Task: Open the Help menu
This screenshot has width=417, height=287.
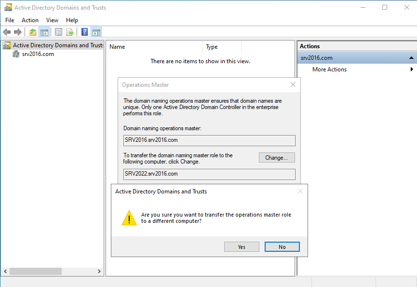Action: (72, 20)
